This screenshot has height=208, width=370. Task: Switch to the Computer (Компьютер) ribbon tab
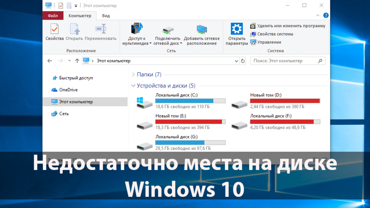80,16
